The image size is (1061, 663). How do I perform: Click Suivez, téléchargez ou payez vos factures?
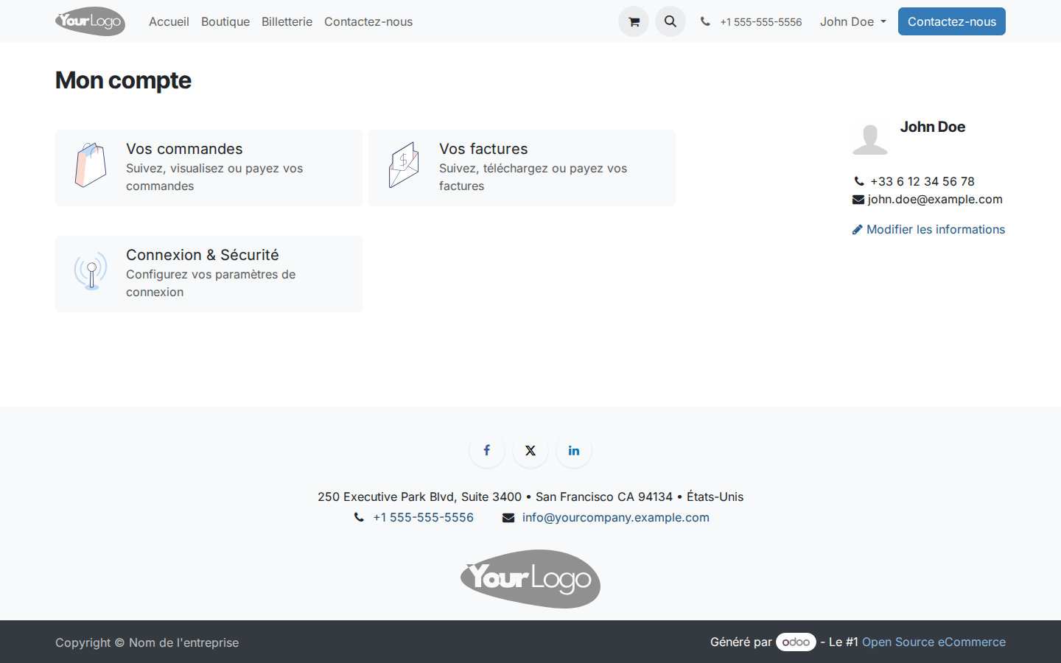tap(533, 177)
